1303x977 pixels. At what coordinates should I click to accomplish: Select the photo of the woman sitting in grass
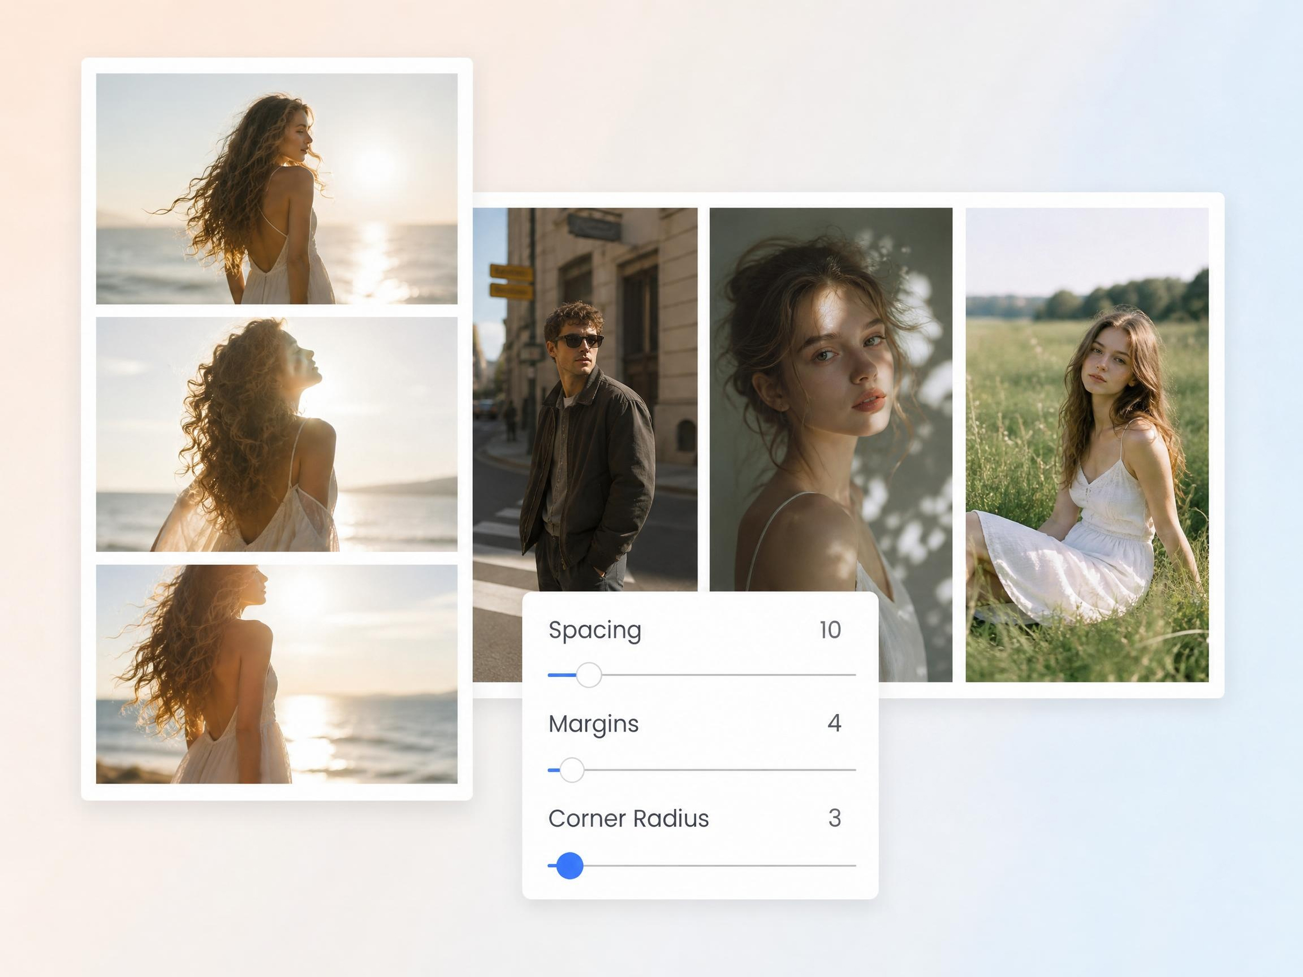pyautogui.click(x=1087, y=444)
